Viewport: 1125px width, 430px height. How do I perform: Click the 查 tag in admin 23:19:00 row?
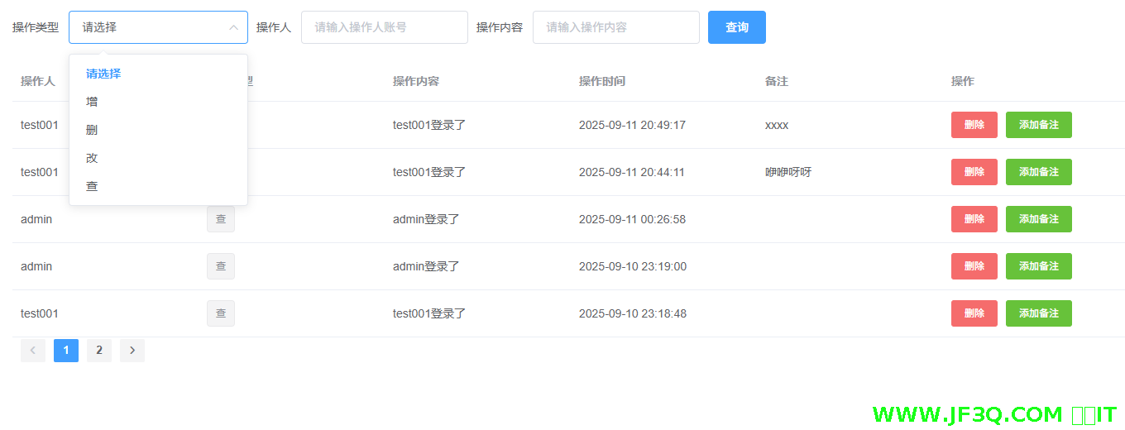pos(221,266)
